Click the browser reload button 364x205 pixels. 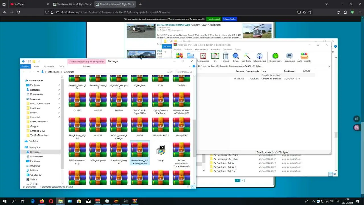pyautogui.click(x=18, y=12)
